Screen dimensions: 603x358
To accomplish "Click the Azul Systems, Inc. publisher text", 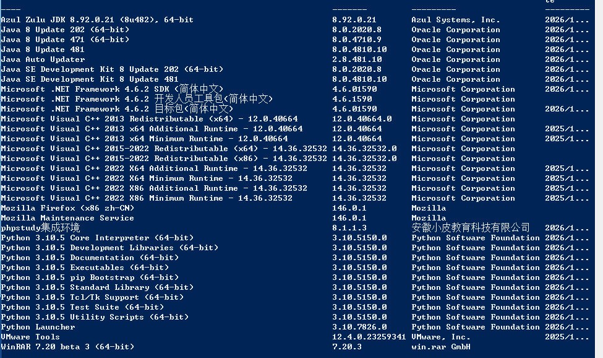I will pyautogui.click(x=456, y=20).
